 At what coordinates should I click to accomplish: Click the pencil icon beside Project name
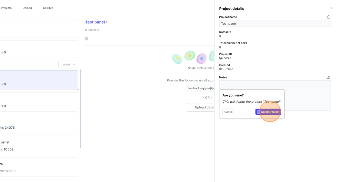point(328,17)
